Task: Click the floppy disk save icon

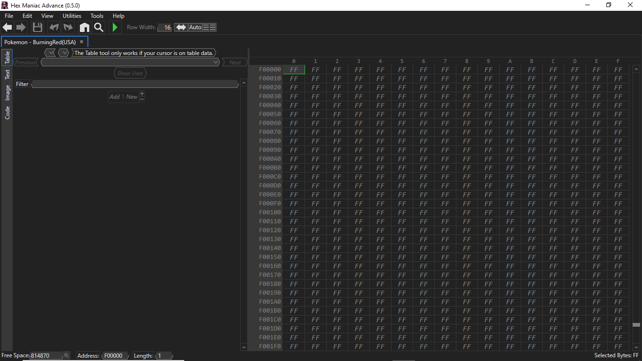Action: click(38, 27)
